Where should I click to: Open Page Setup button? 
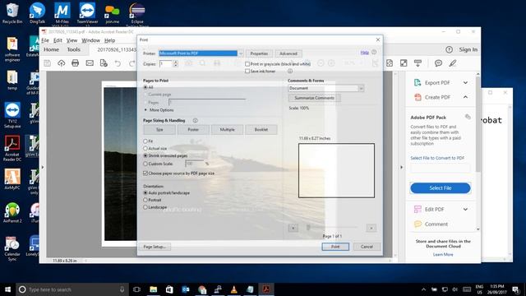click(155, 247)
